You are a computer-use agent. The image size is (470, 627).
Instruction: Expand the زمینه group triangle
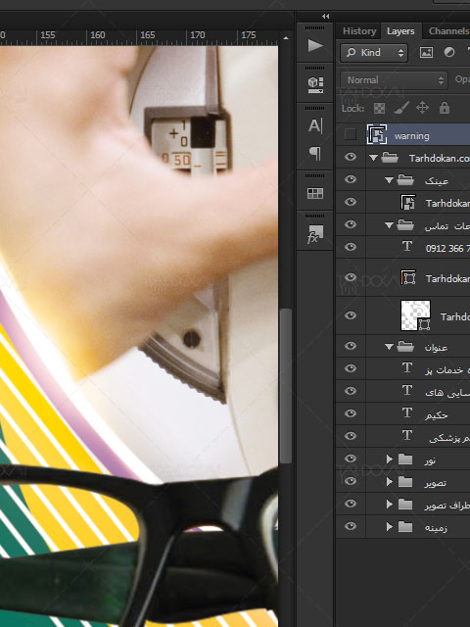pyautogui.click(x=389, y=527)
